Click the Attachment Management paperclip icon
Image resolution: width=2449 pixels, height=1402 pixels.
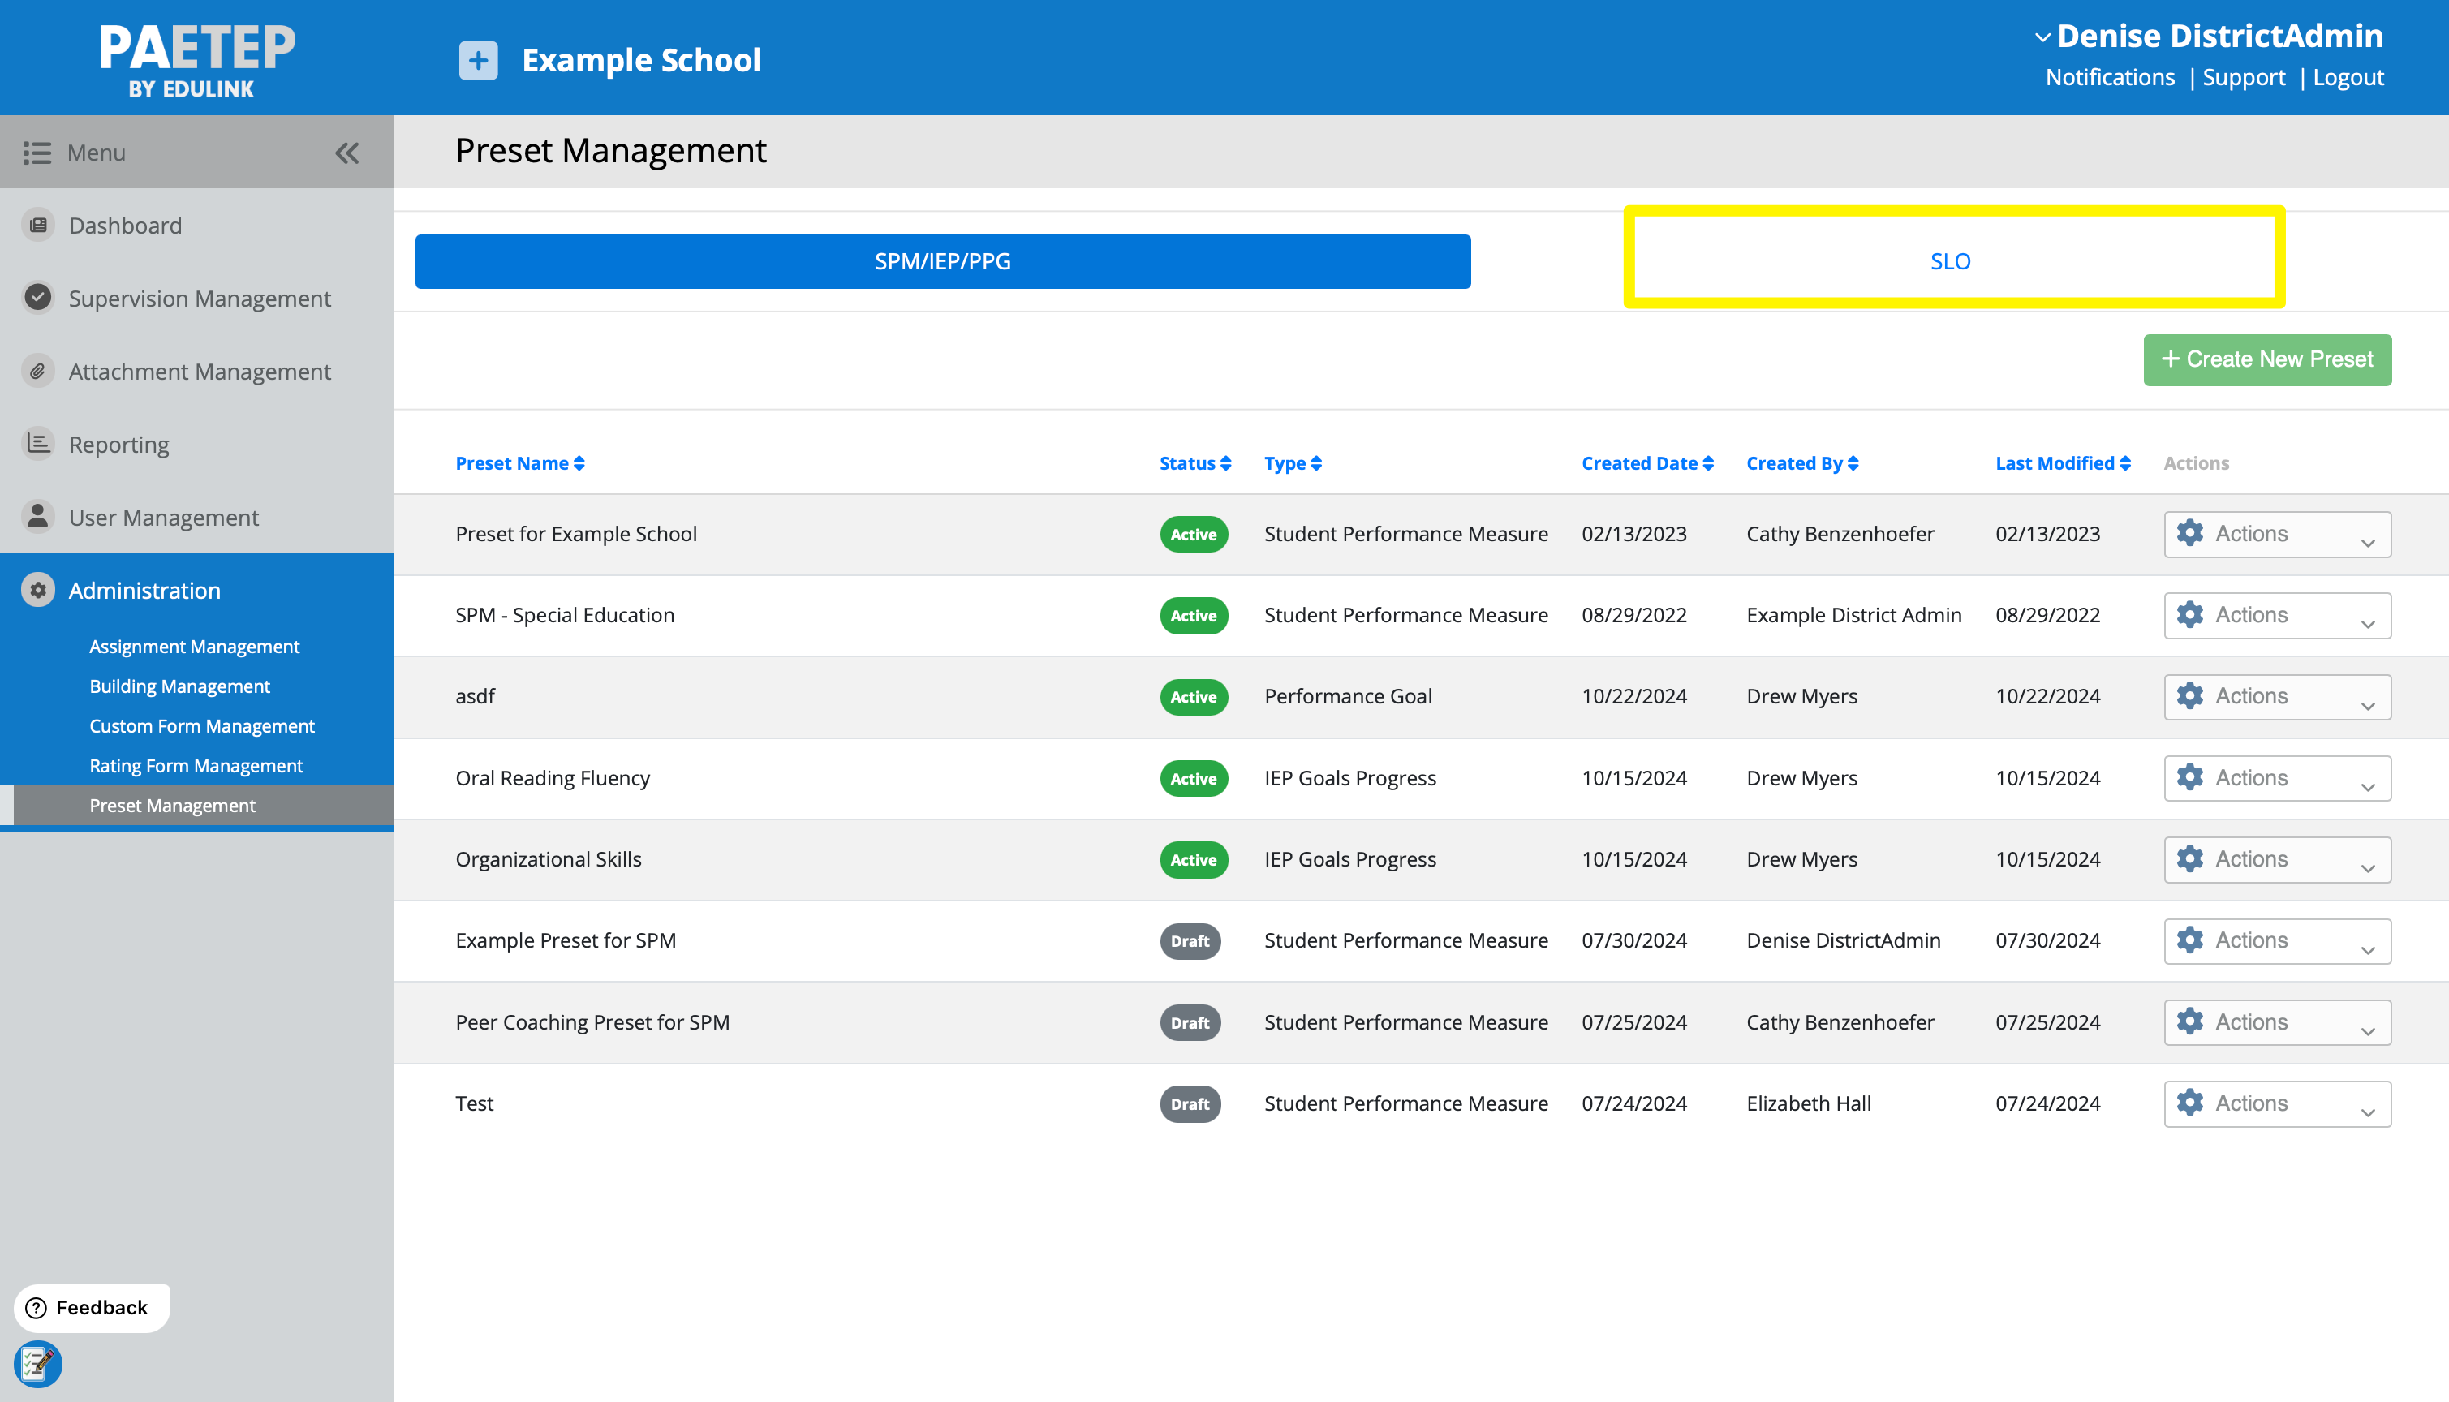(x=37, y=371)
